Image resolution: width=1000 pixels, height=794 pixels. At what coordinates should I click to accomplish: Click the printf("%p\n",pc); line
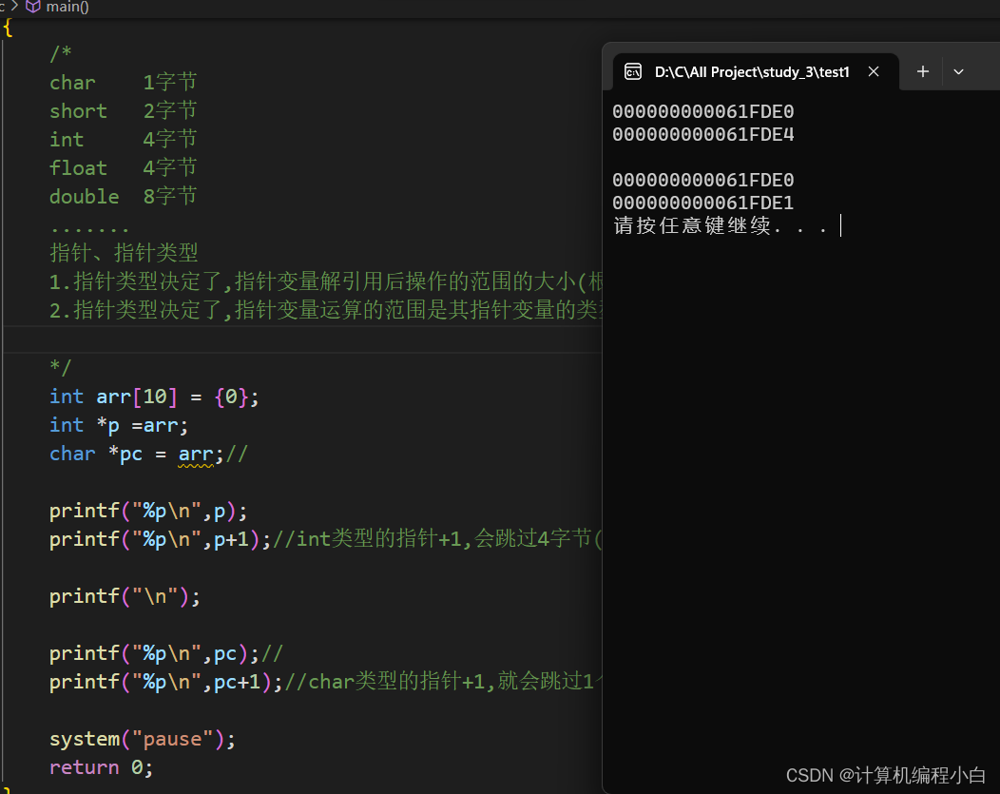click(165, 653)
